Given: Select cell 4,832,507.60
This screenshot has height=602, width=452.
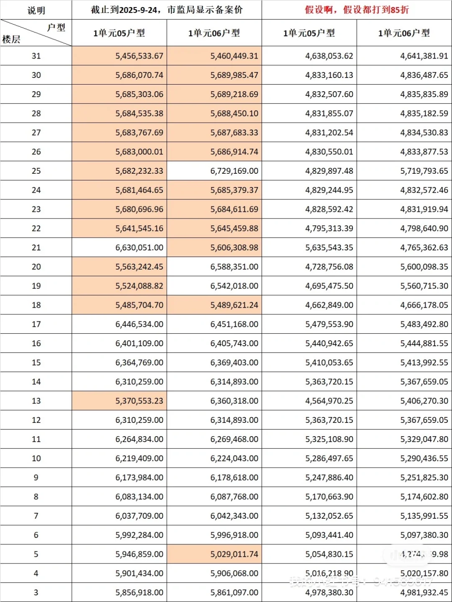Looking at the screenshot, I should pyautogui.click(x=309, y=94).
